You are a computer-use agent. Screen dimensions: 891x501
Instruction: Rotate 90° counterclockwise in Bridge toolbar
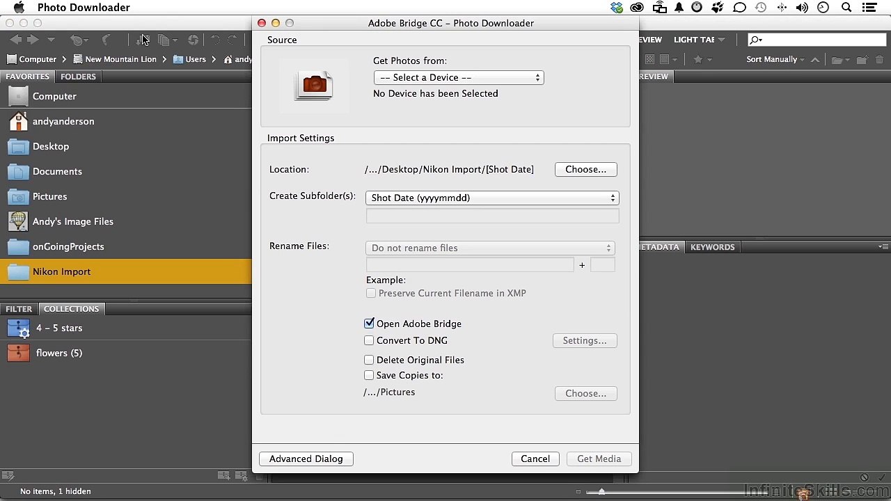216,40
